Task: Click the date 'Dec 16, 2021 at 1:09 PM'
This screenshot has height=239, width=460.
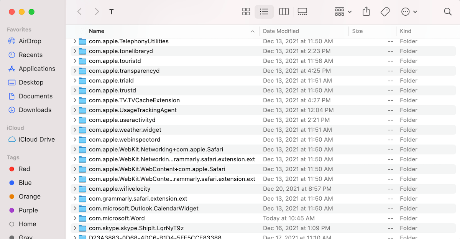Action: pos(296,228)
